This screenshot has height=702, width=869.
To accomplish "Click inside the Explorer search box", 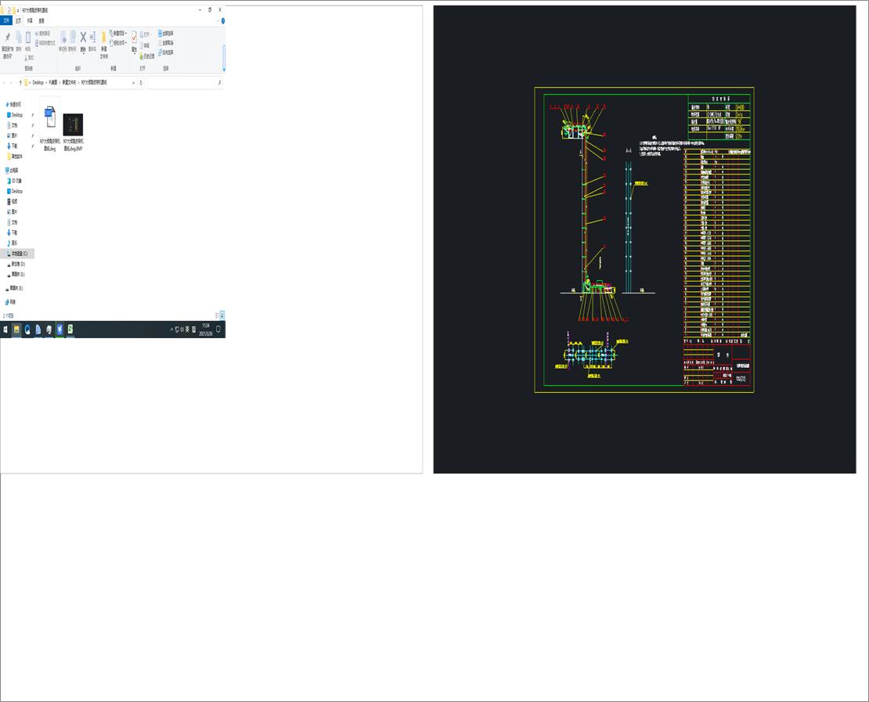I will click(x=185, y=82).
